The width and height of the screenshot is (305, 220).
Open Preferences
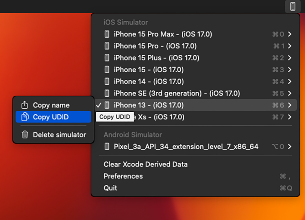point(123,176)
